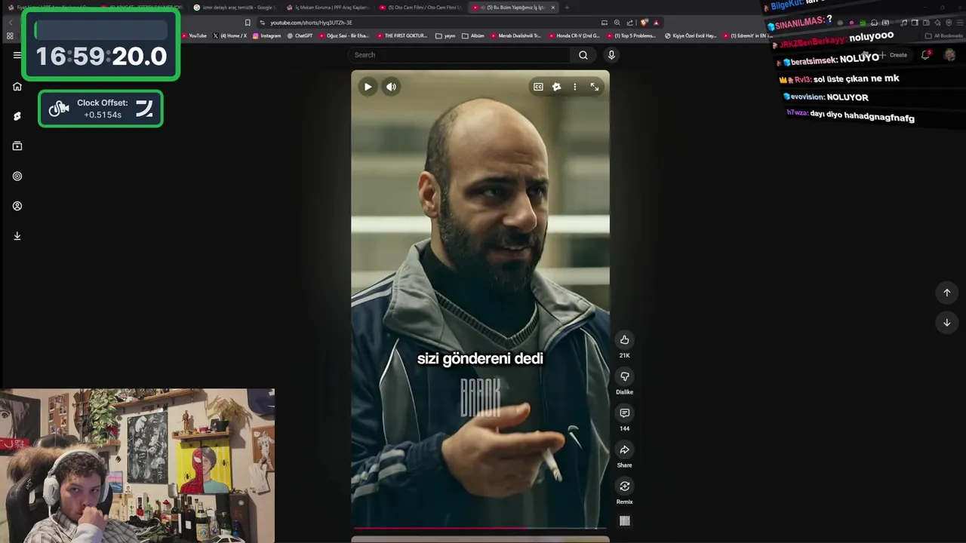
Task: Enter fullscreen on the Shorts player
Action: (595, 87)
